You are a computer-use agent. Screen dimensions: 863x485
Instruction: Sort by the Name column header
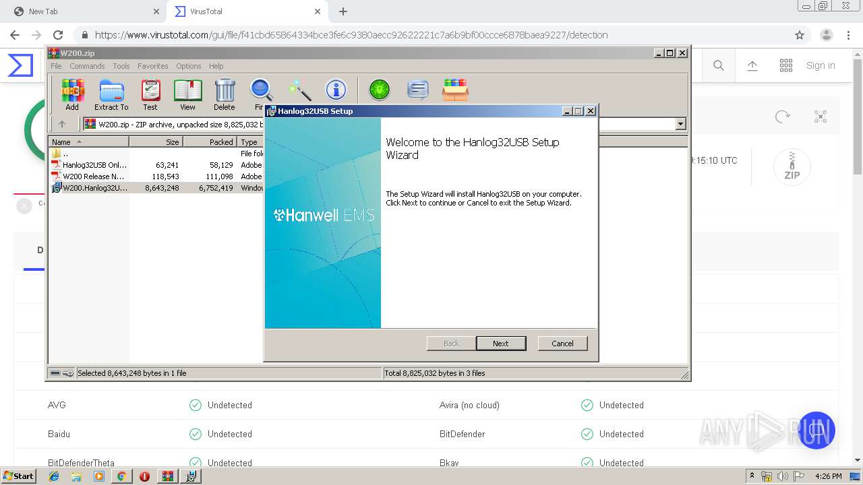[89, 142]
